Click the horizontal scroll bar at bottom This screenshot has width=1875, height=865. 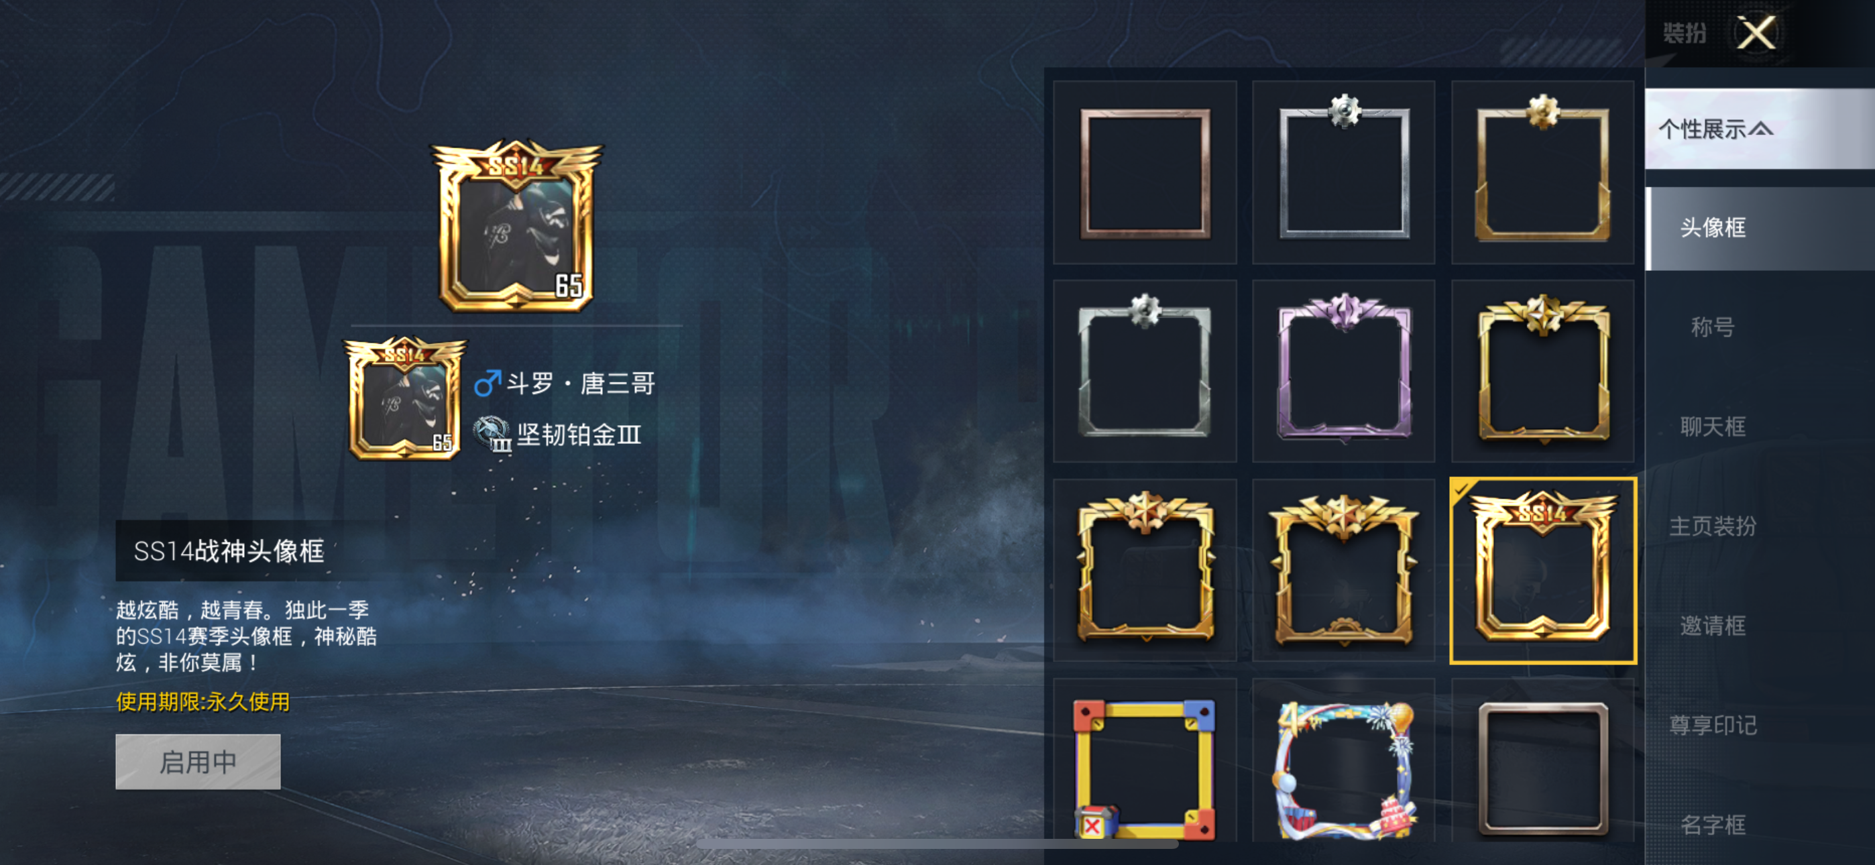(x=937, y=845)
